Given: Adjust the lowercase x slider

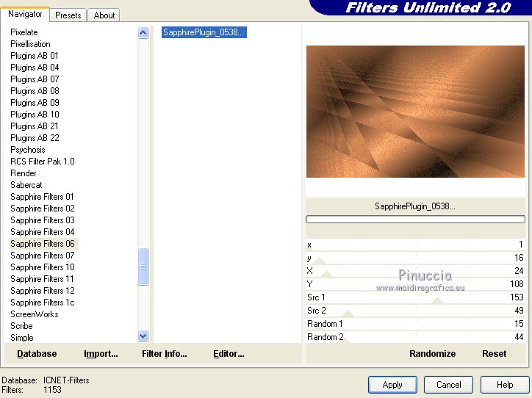Looking at the screenshot, I should coord(415,245).
